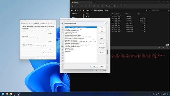Viewport: 170px width, 96px height.
Task: Select the WindowsPowerShell\v1.0\ path entry
Action: [81, 37]
